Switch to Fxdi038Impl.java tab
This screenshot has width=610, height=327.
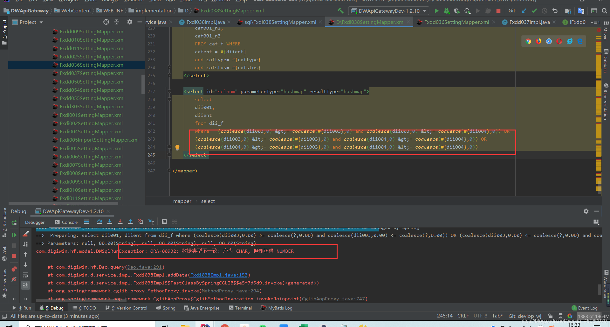tap(205, 22)
